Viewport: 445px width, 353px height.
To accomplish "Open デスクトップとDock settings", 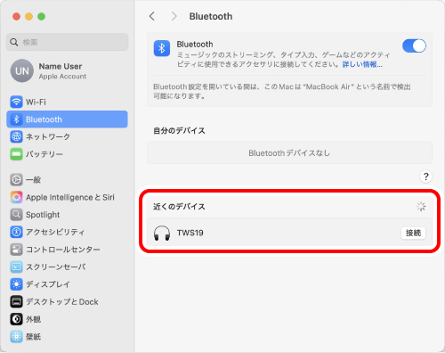I will coord(67,301).
